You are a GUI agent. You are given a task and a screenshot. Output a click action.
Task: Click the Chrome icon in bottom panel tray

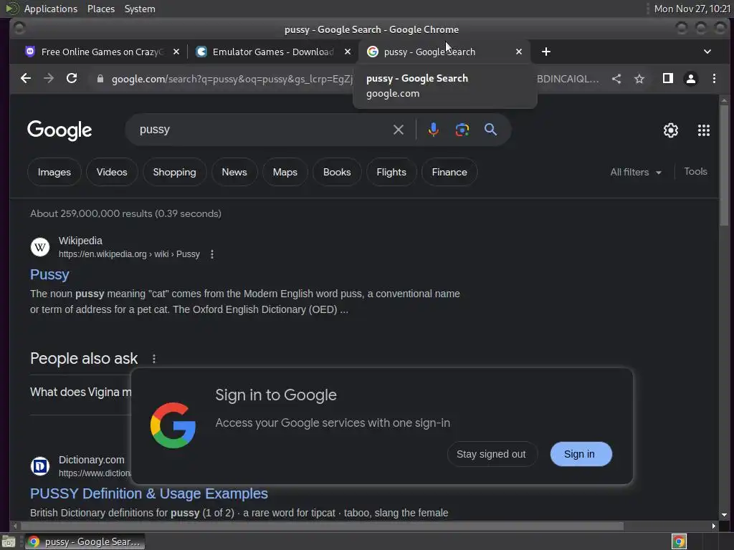[679, 541]
